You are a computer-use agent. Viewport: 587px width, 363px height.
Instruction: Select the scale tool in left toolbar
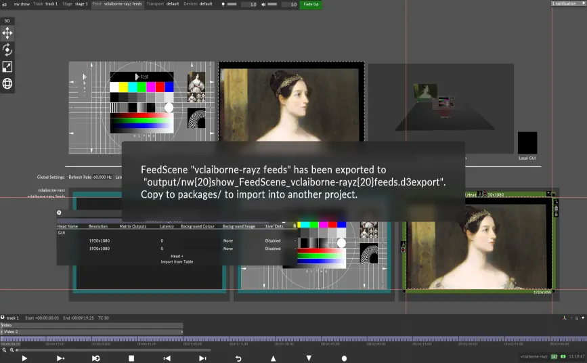7,66
